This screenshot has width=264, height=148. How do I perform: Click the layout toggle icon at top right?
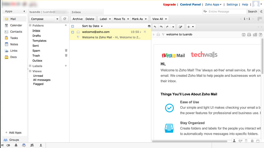click(x=260, y=19)
